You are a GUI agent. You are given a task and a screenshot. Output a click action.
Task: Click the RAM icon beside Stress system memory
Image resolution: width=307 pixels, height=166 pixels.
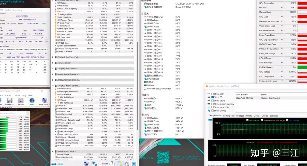(x=209, y=104)
